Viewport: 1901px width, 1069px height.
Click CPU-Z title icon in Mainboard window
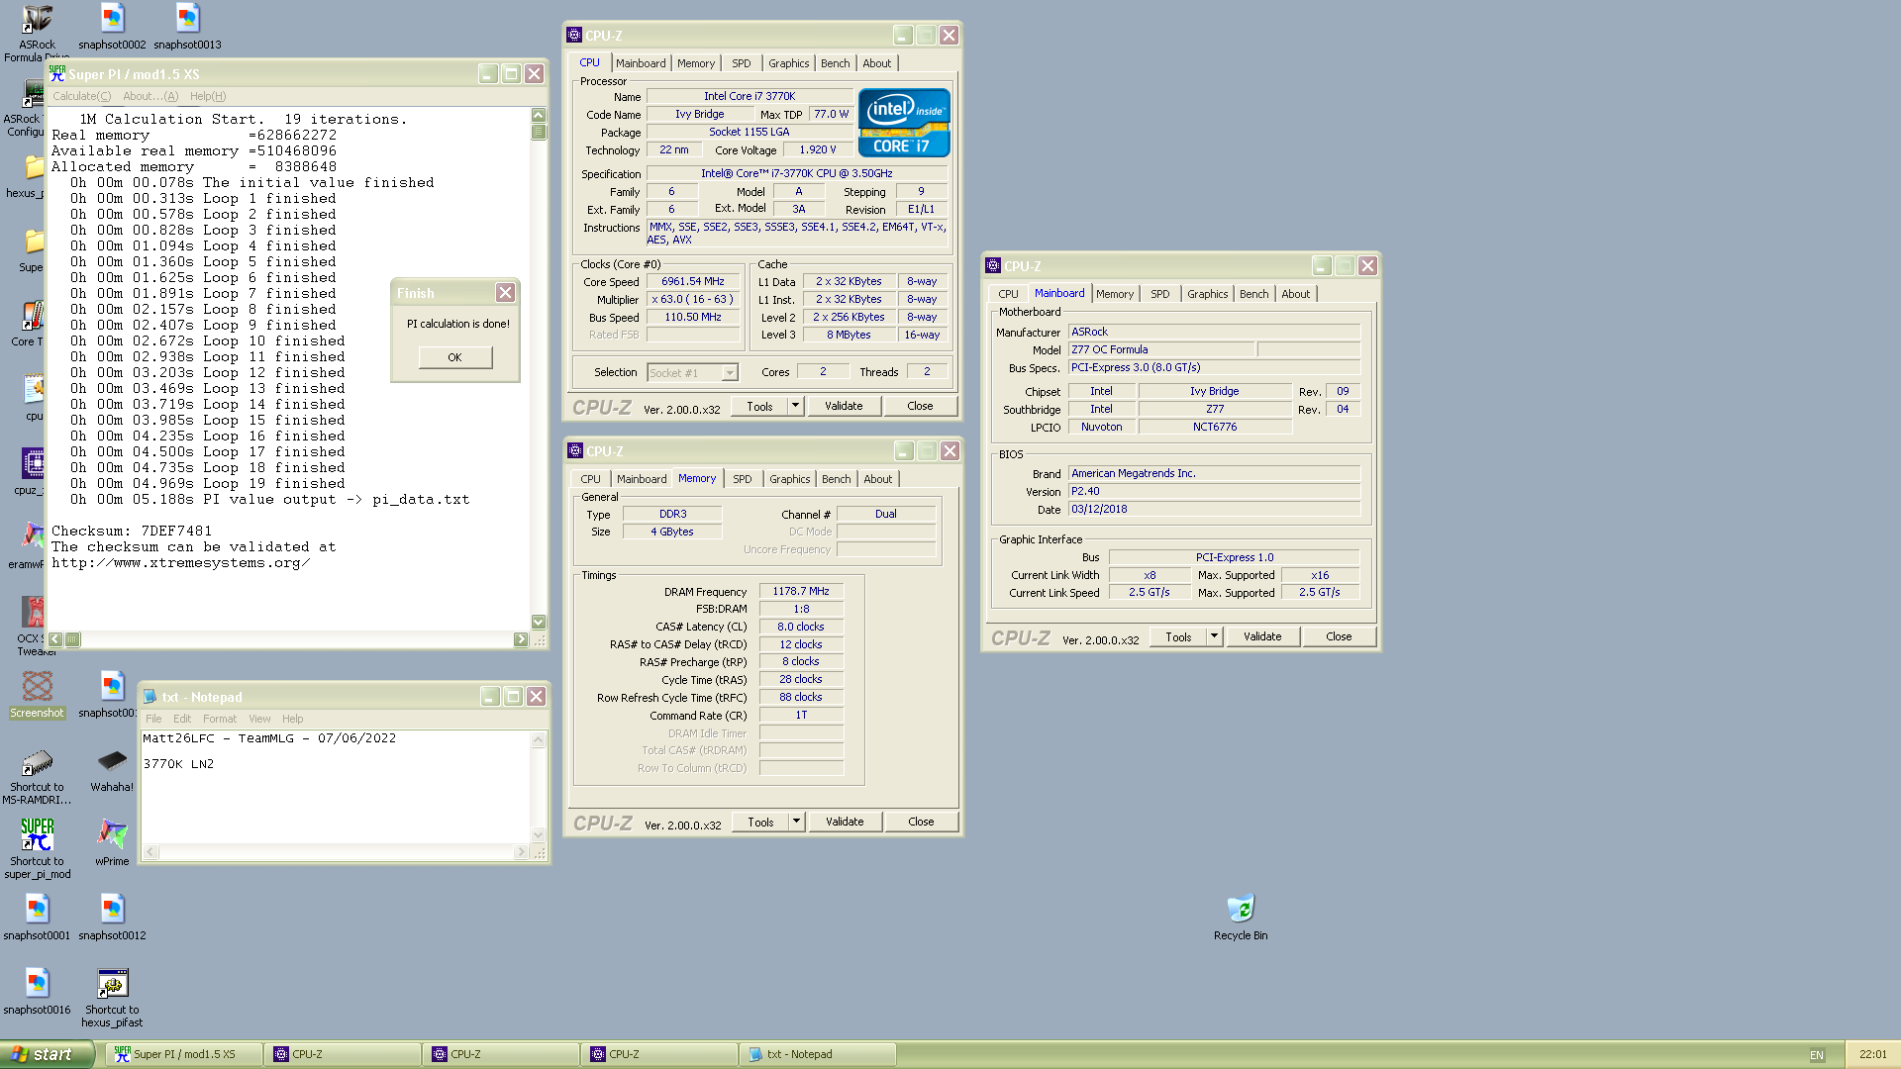[x=993, y=265]
